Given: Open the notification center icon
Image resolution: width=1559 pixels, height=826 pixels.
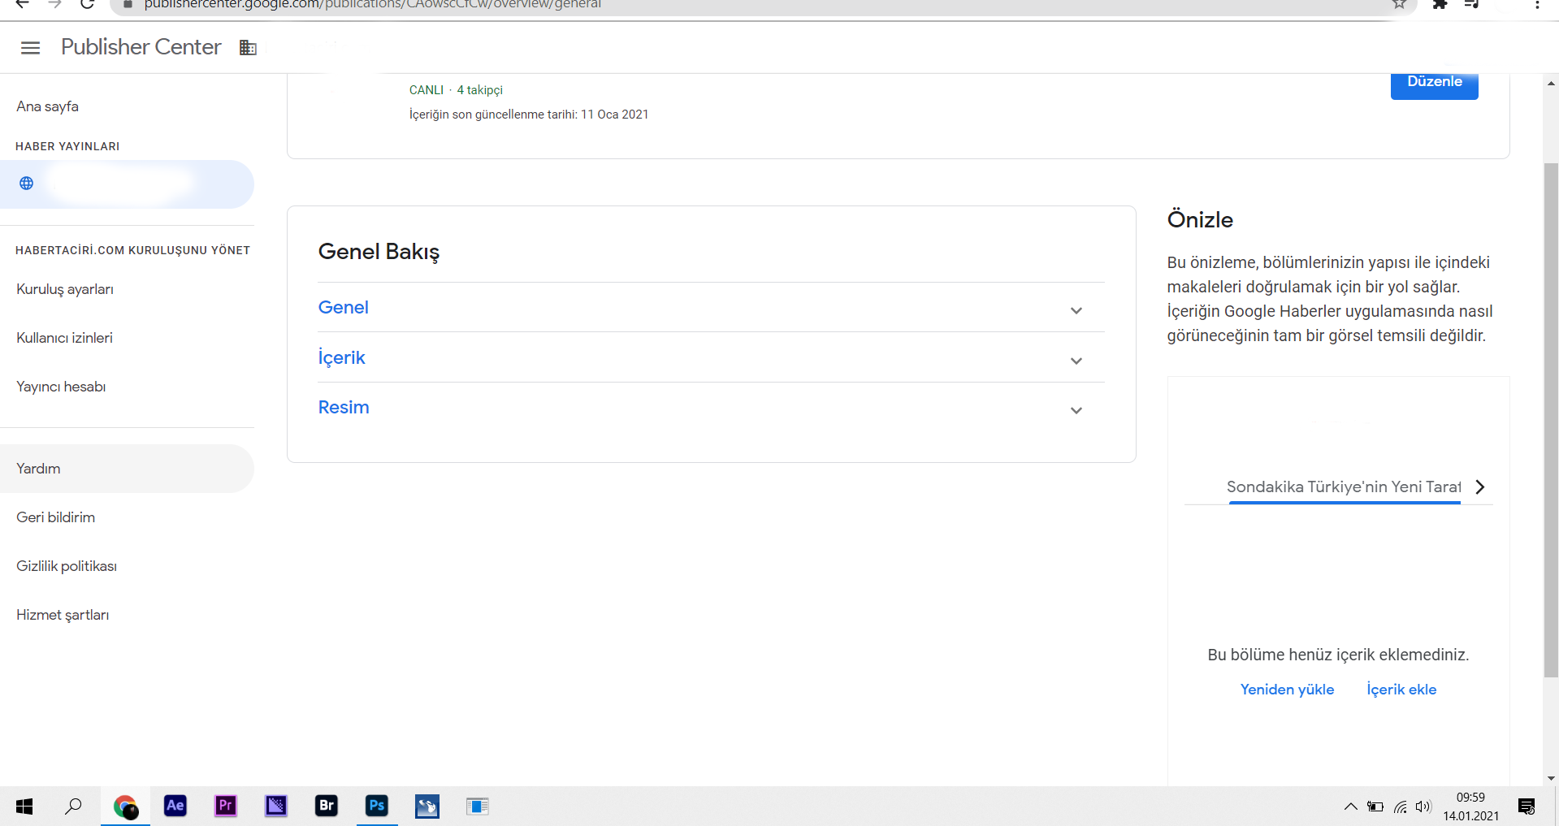Looking at the screenshot, I should tap(1527, 807).
